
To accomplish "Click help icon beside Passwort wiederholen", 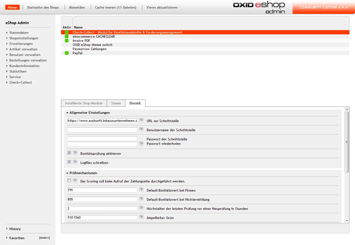I will 141,144.
